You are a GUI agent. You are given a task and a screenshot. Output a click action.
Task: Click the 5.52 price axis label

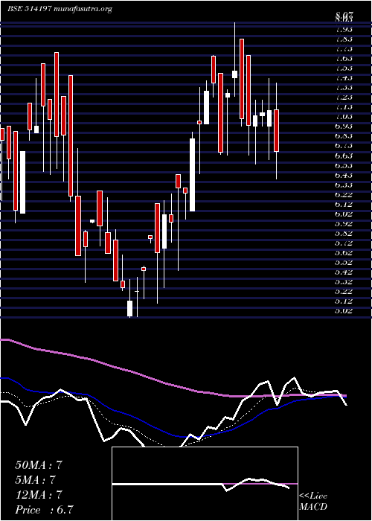coord(344,262)
